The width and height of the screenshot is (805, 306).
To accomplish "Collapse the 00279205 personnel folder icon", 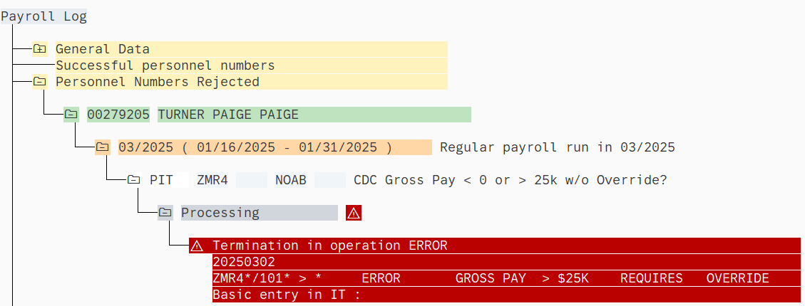I will coord(71,115).
